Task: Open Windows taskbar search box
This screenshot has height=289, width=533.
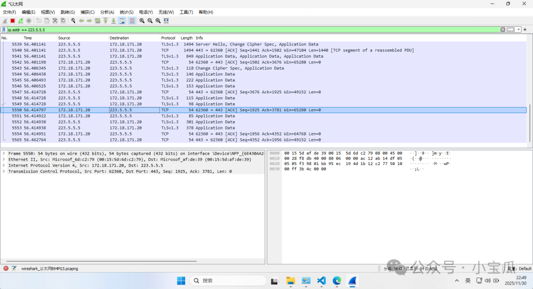Action: point(217,281)
